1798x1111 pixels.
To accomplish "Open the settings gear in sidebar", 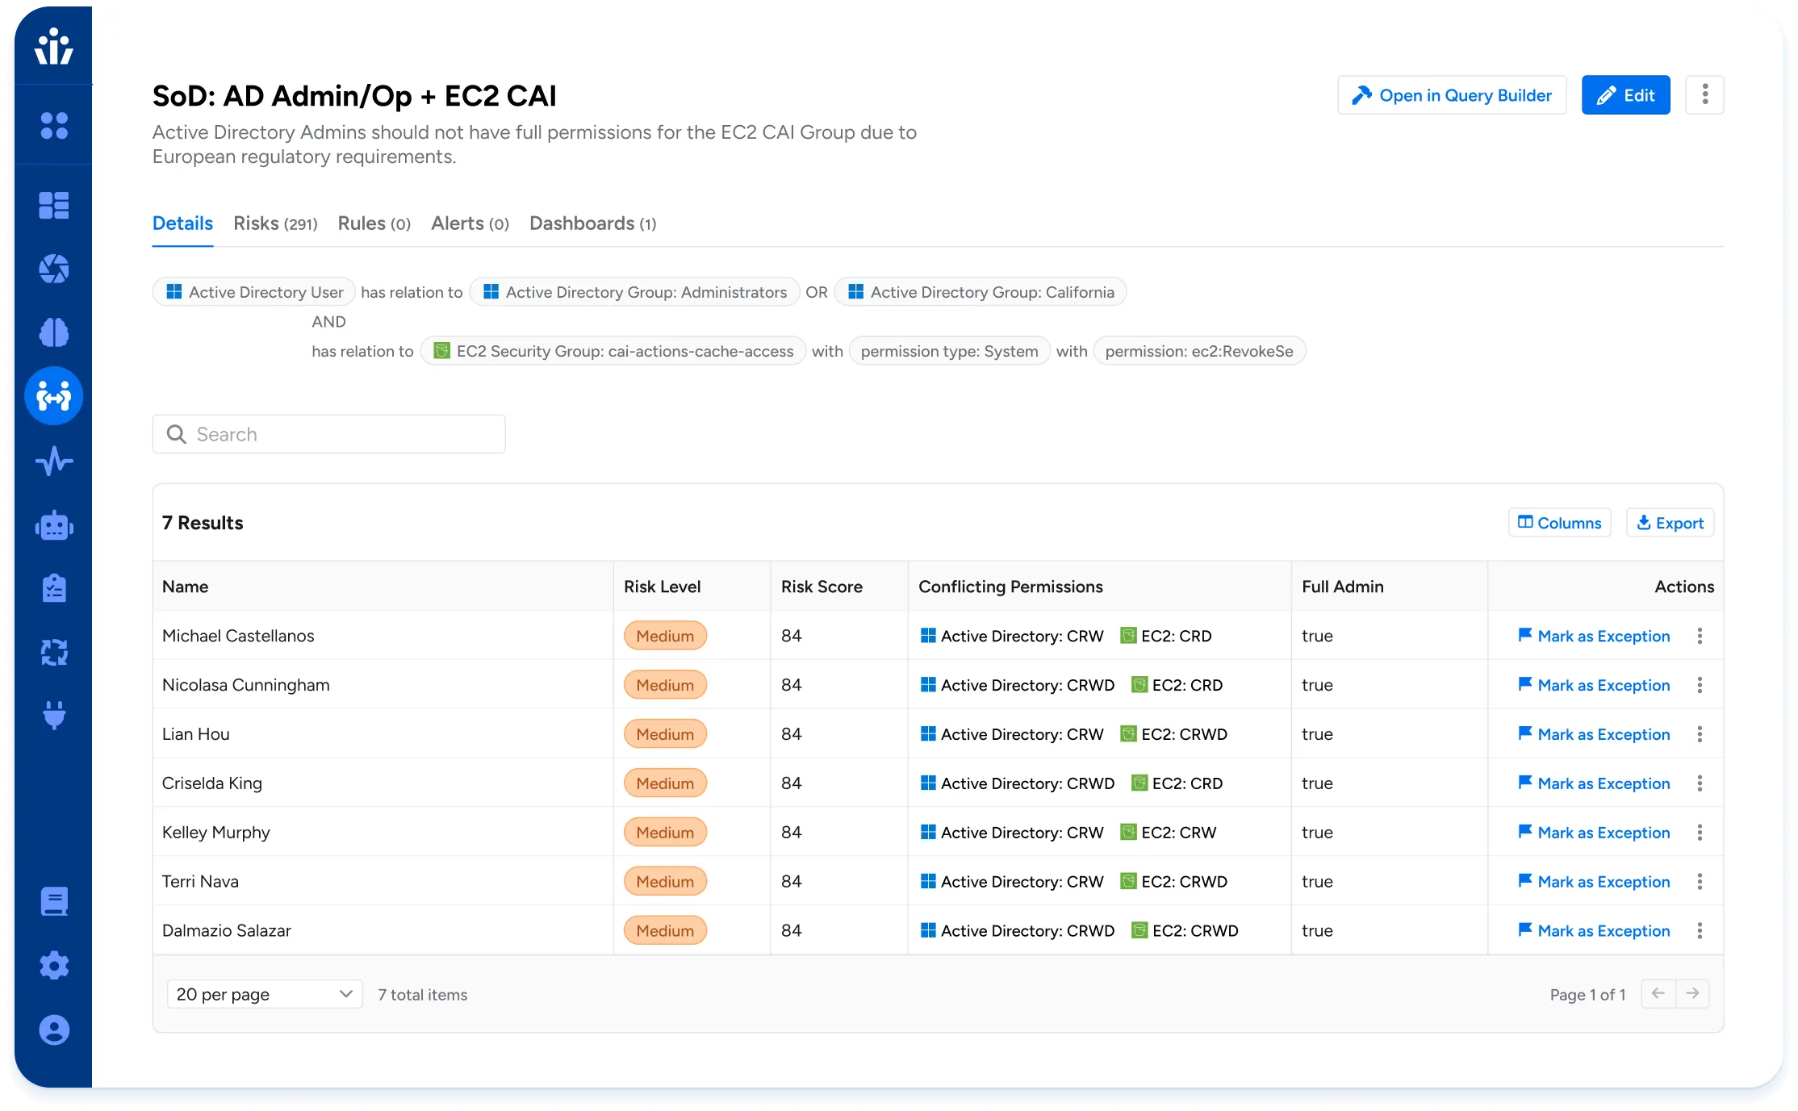I will [54, 965].
